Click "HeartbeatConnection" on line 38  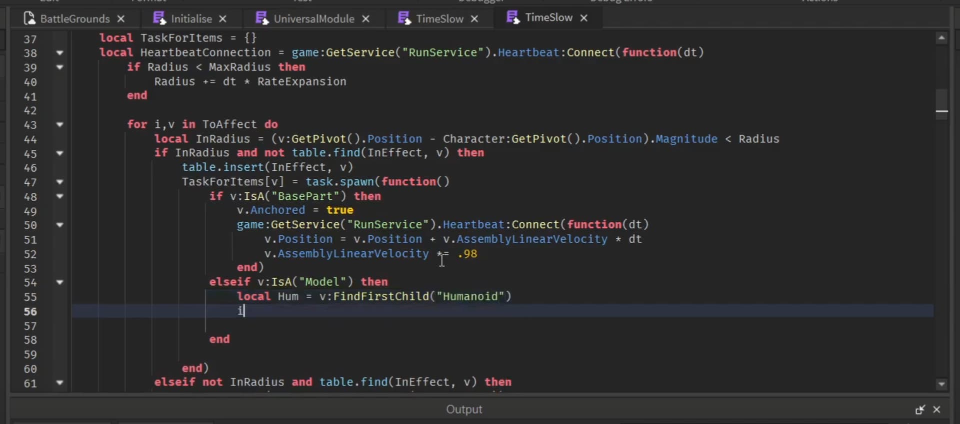point(205,52)
